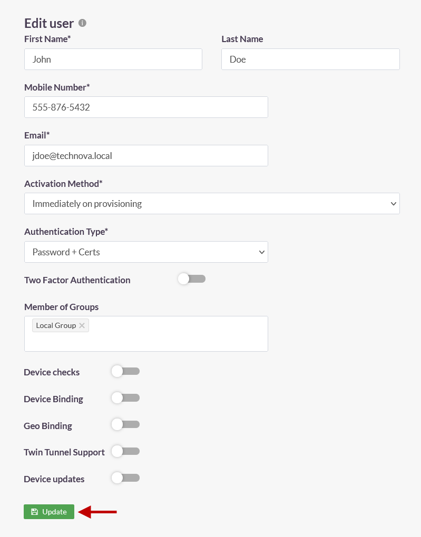This screenshot has width=421, height=537.
Task: Click the info icon beside Edit user
Action: point(82,23)
